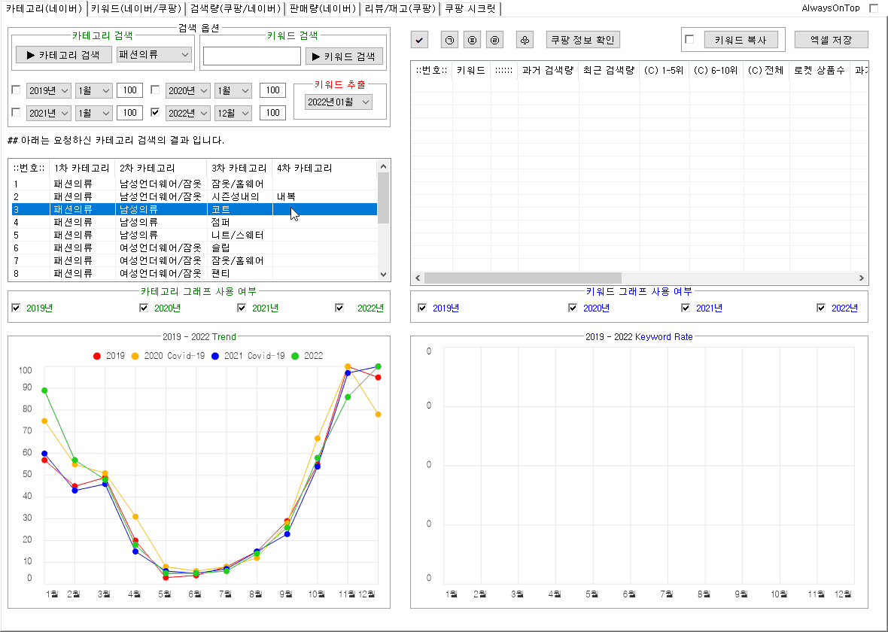The image size is (888, 632).
Task: Open the month dropdown in the 2019년 row
Action: pos(93,90)
